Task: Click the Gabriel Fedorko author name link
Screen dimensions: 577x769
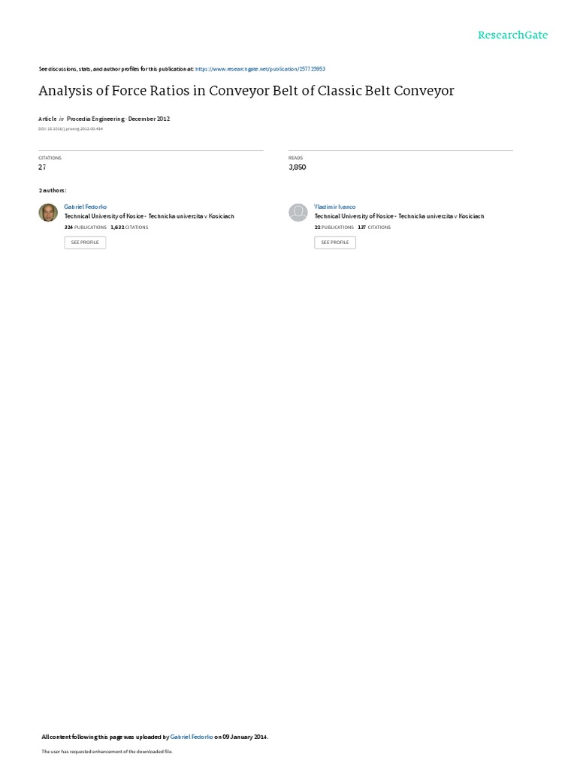Action: [86, 207]
